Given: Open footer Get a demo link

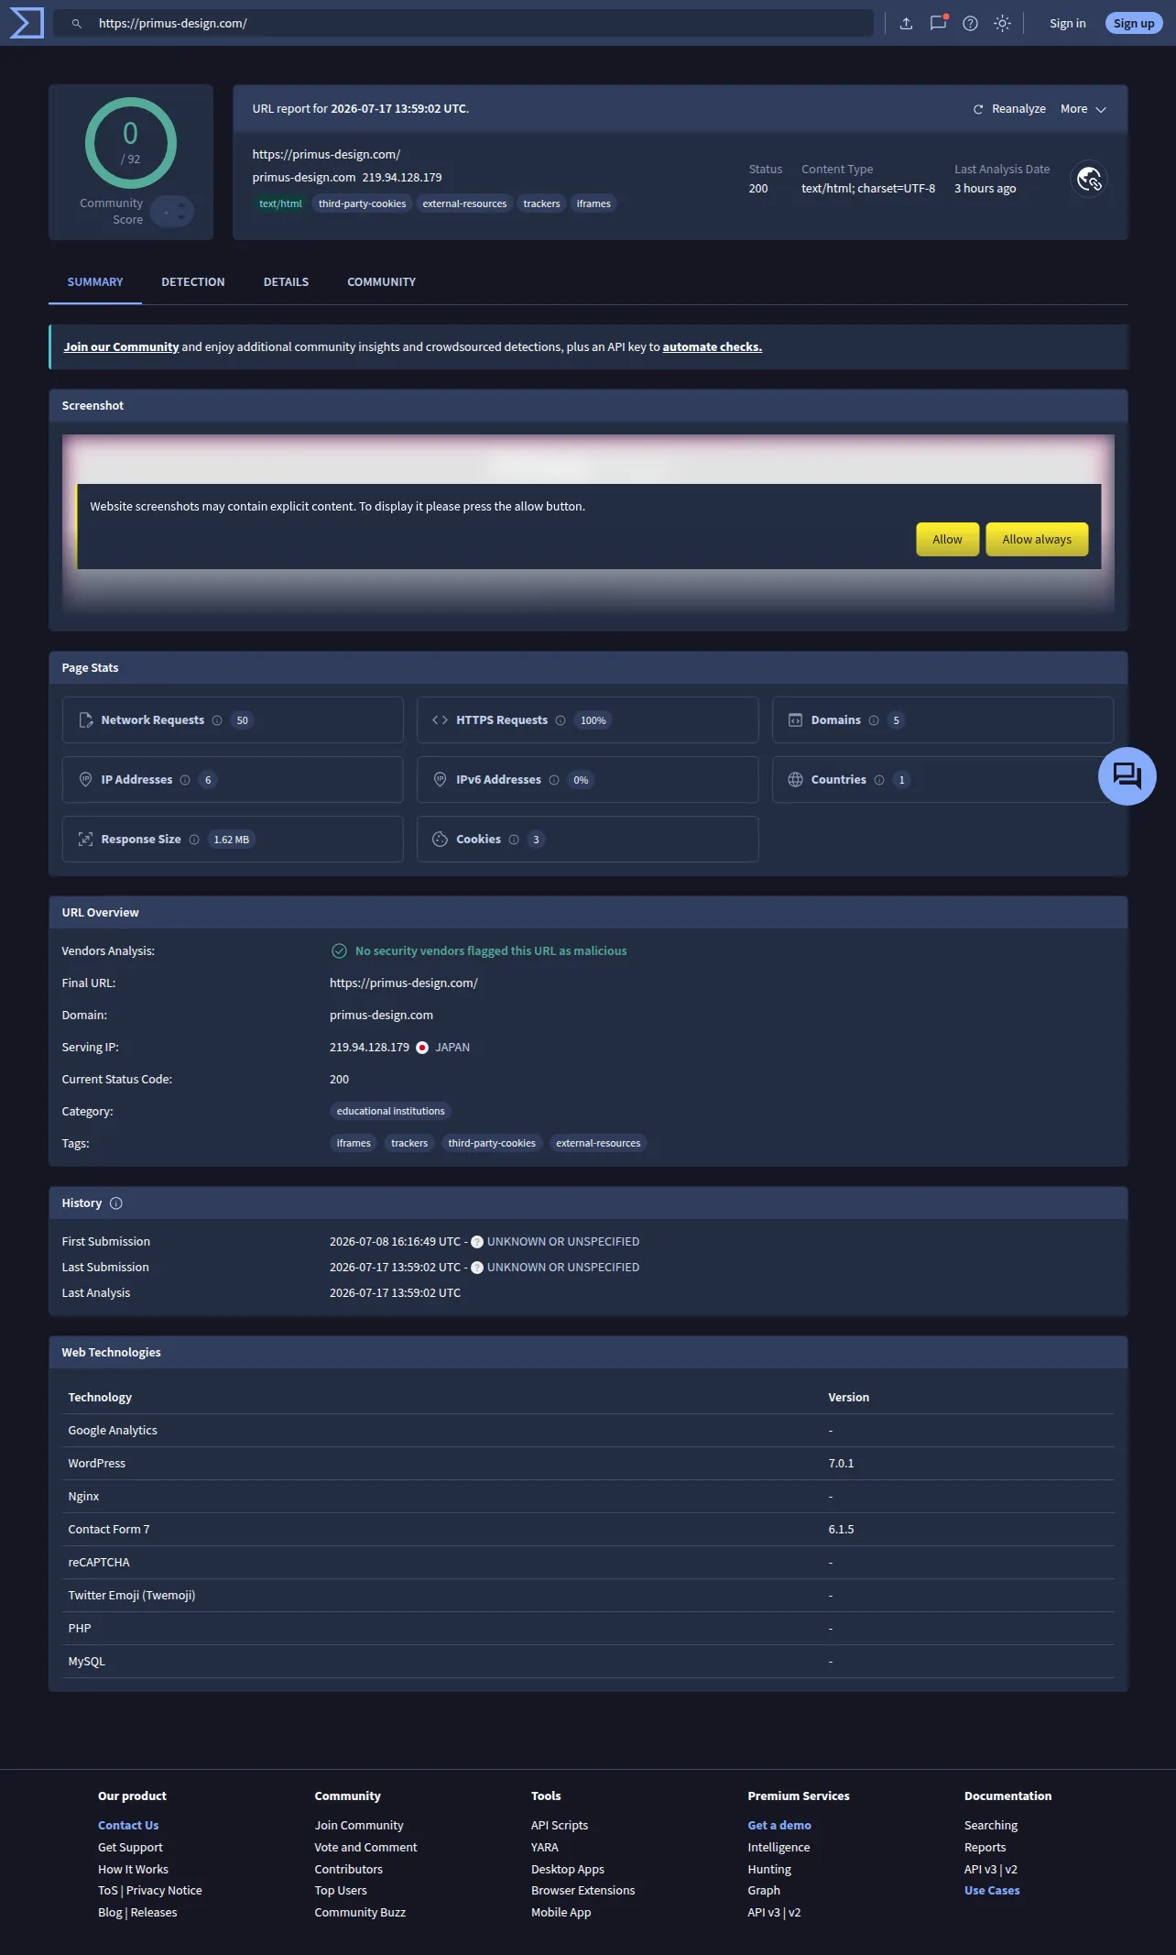Looking at the screenshot, I should click(x=779, y=1826).
